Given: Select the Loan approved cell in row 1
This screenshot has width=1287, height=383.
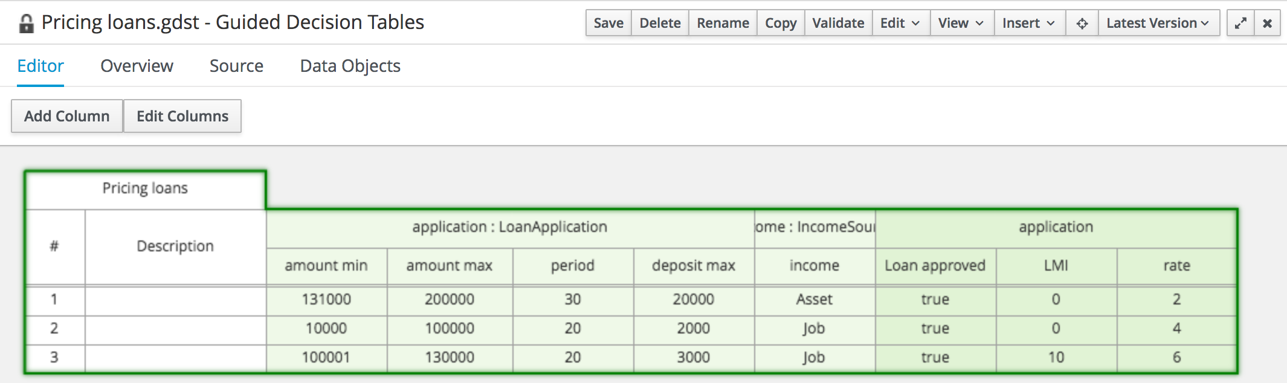Looking at the screenshot, I should click(935, 300).
